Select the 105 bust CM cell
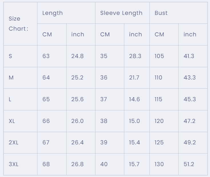 pyautogui.click(x=164, y=56)
